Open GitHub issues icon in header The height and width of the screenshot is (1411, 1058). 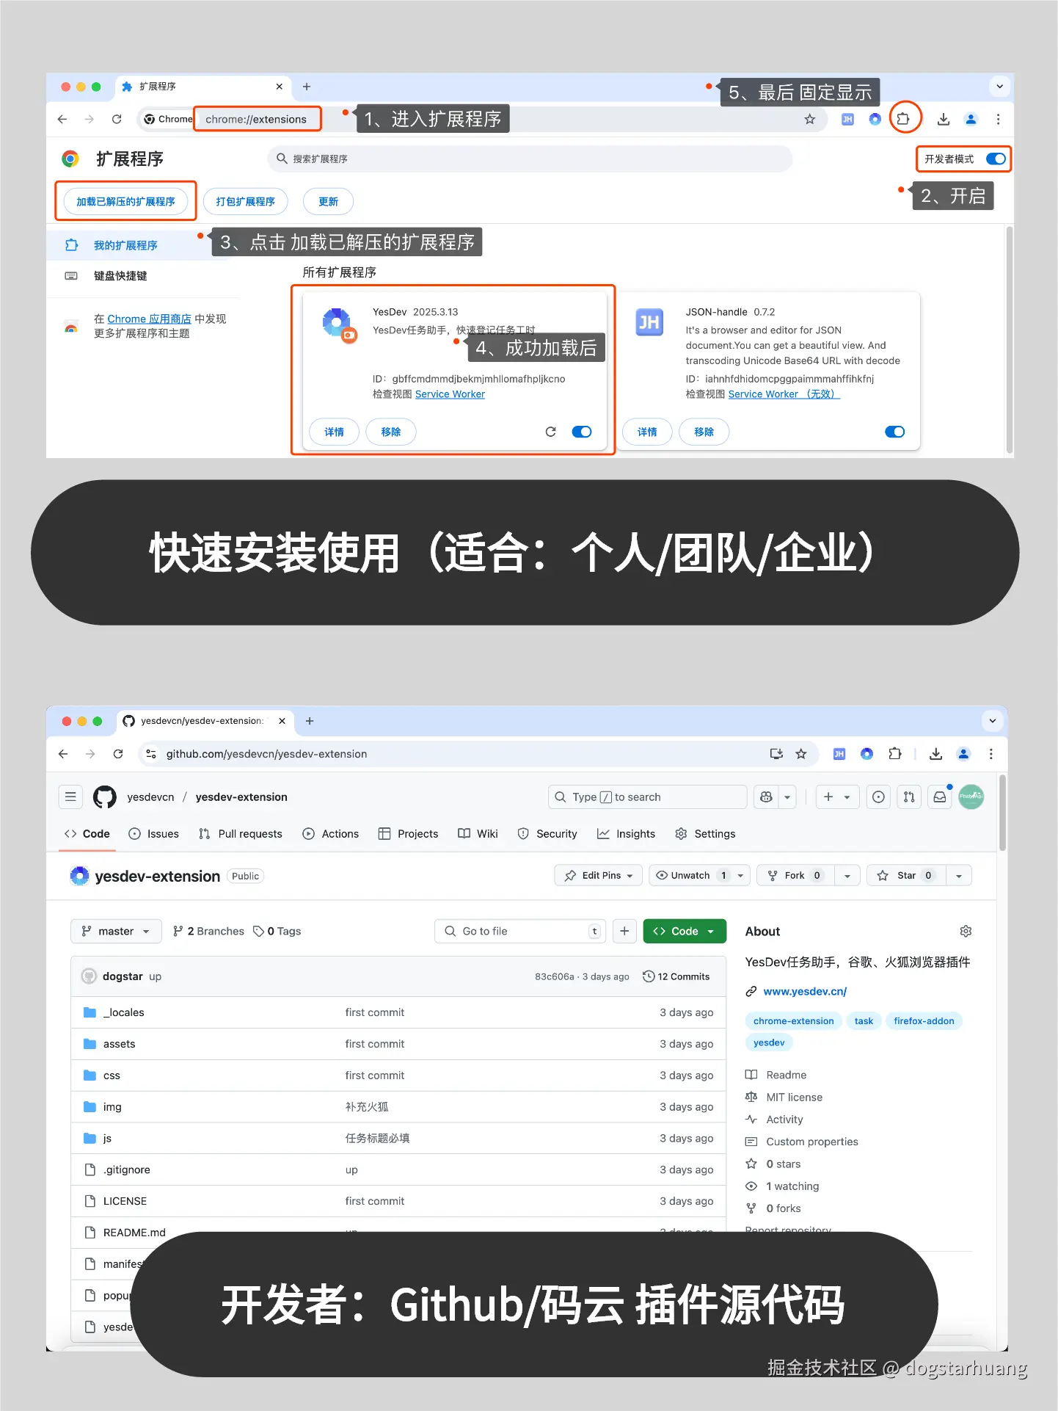point(878,797)
